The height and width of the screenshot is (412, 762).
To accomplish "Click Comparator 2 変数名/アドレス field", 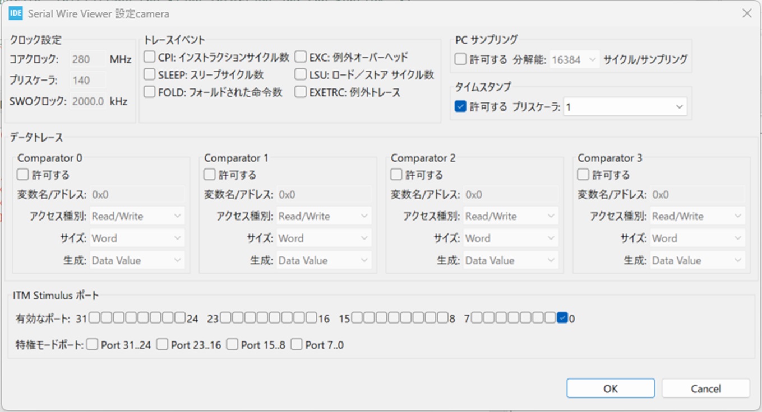I will (510, 195).
